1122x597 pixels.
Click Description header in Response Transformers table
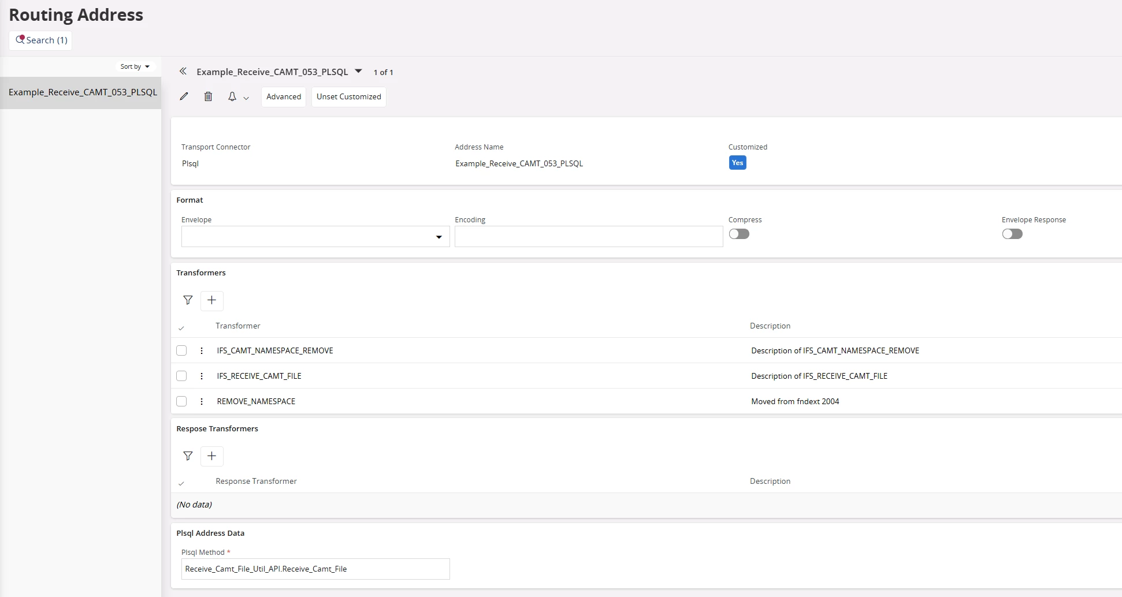point(770,481)
